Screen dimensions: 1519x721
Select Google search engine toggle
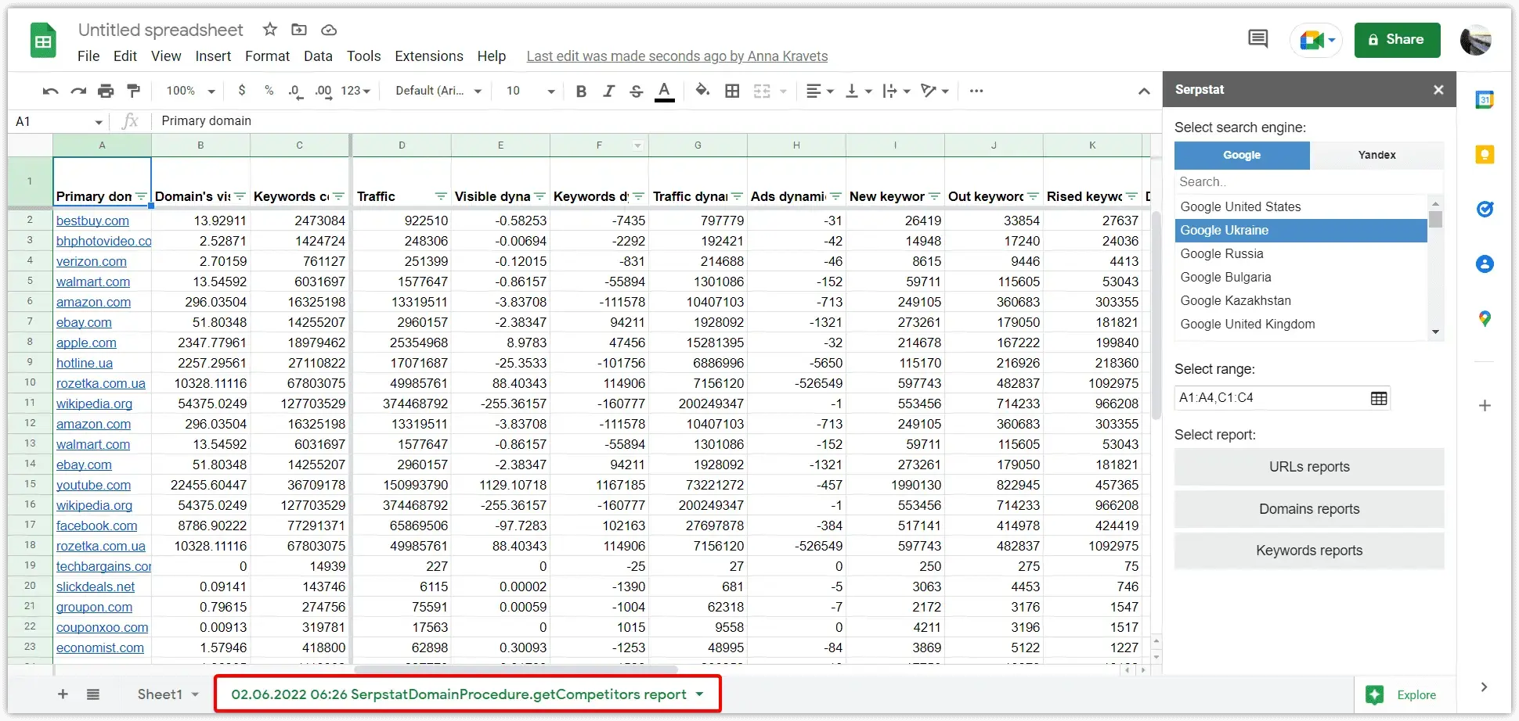(1242, 155)
